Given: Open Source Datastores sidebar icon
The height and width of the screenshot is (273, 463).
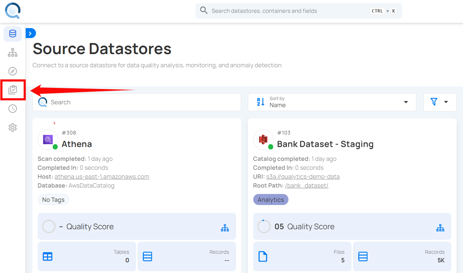Looking at the screenshot, I should coord(12,34).
